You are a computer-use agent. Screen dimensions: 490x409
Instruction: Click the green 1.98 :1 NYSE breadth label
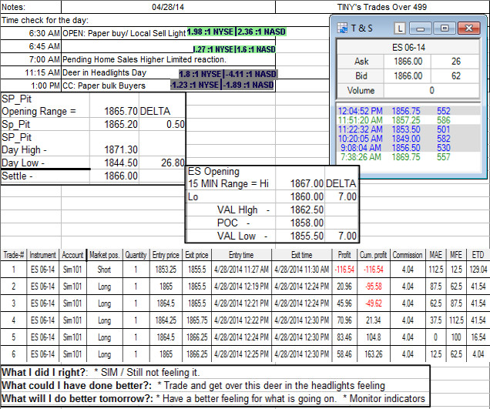pyautogui.click(x=210, y=32)
